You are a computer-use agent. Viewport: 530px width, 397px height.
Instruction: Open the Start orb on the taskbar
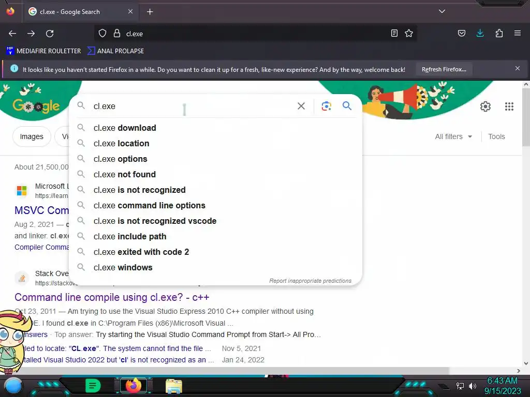click(x=13, y=386)
